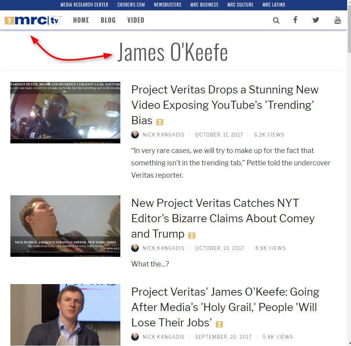Viewport: 351px width, 346px height.
Task: Open NYT Editor's Bizarre Claims article headline
Action: 223,218
